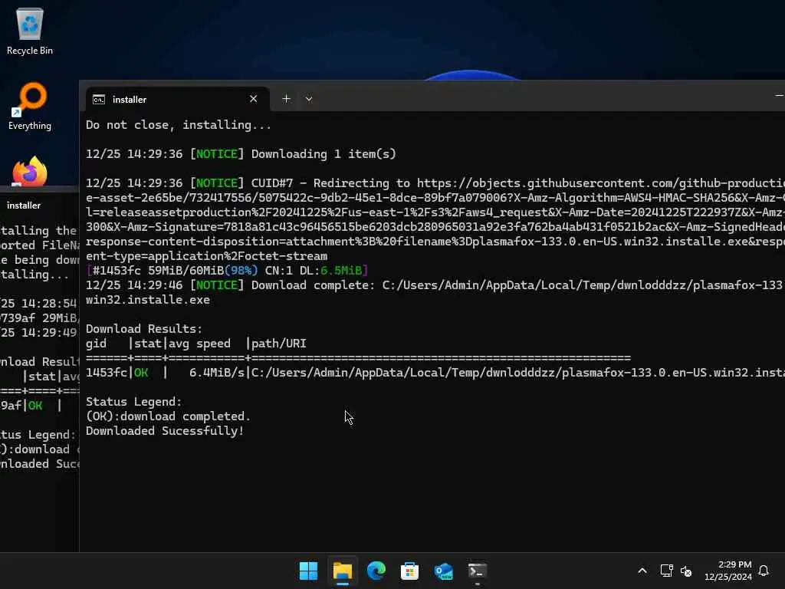Image resolution: width=785 pixels, height=589 pixels.
Task: Click the 'Downloaded Sucessfully!' message
Action: coord(165,431)
